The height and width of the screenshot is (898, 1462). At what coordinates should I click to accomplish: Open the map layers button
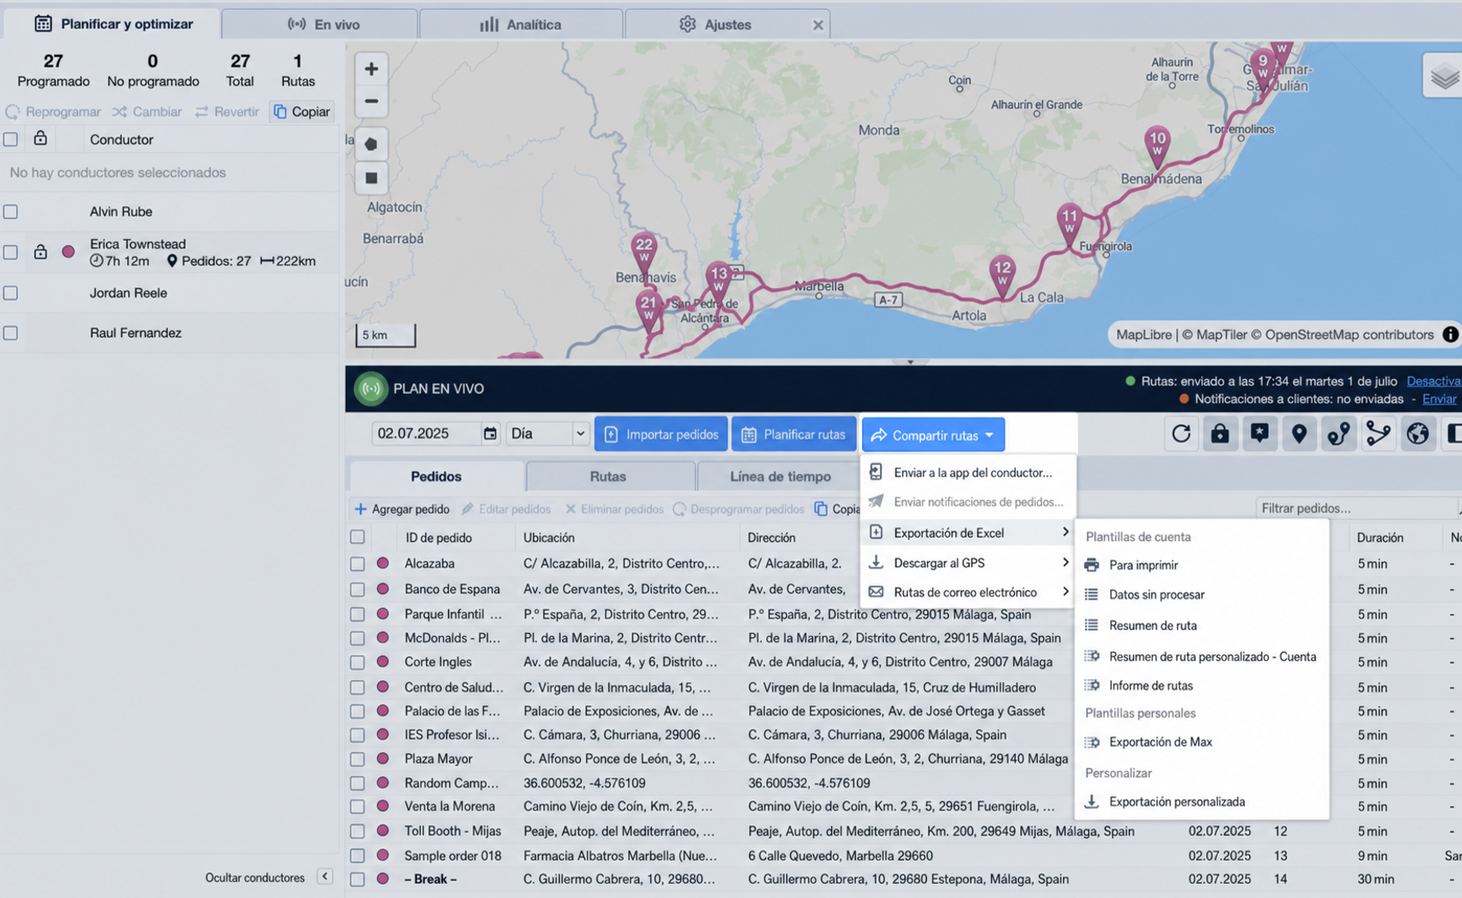click(x=1444, y=76)
